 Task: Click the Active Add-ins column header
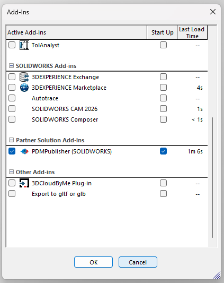(77, 32)
